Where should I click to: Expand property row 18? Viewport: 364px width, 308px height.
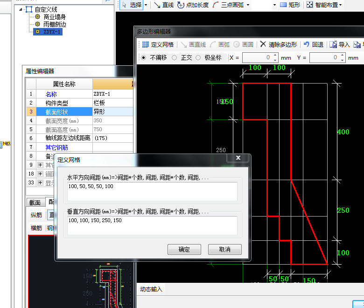tap(40, 174)
